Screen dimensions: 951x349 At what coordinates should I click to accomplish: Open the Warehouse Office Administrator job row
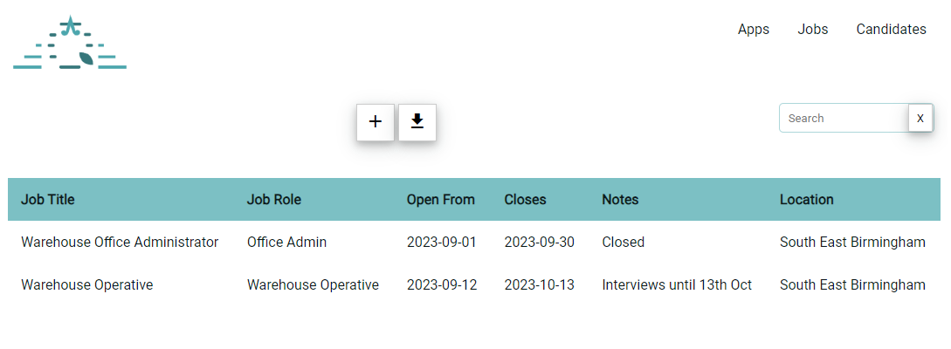[120, 243]
